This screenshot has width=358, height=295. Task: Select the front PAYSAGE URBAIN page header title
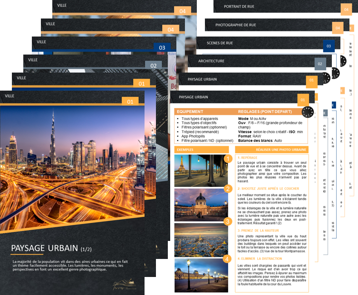pyautogui.click(x=194, y=97)
